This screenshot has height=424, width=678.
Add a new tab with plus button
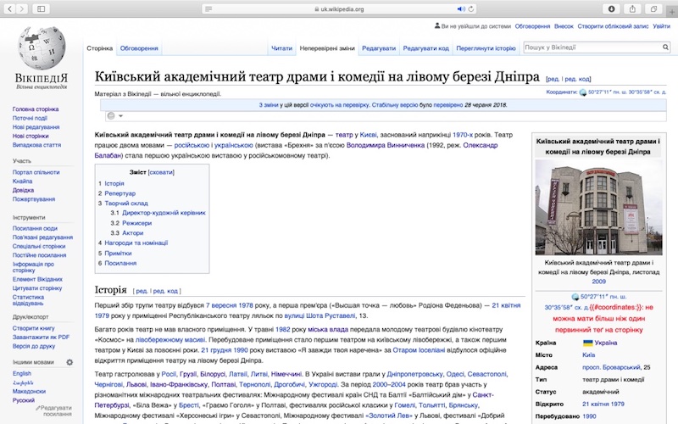pos(672,12)
